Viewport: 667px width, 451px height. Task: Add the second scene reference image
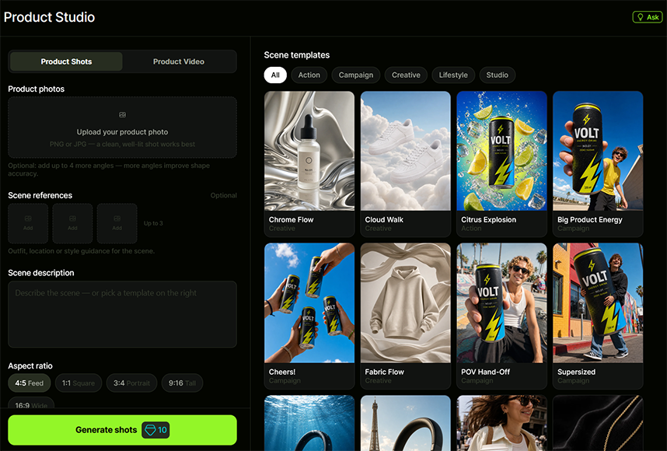(x=73, y=223)
